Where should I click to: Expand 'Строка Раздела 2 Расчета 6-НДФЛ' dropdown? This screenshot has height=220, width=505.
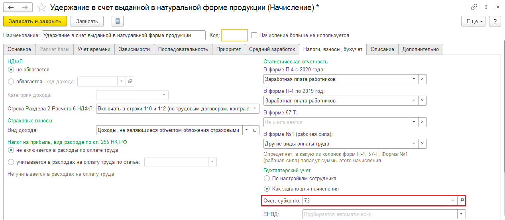tap(255, 108)
